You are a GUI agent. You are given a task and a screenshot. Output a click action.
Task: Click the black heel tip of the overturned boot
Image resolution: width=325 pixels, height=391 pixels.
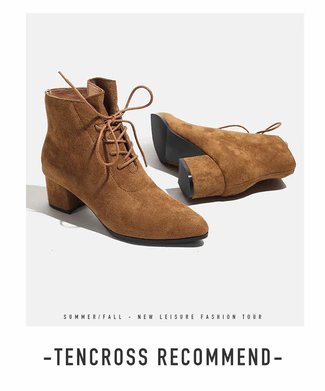pos(185,178)
